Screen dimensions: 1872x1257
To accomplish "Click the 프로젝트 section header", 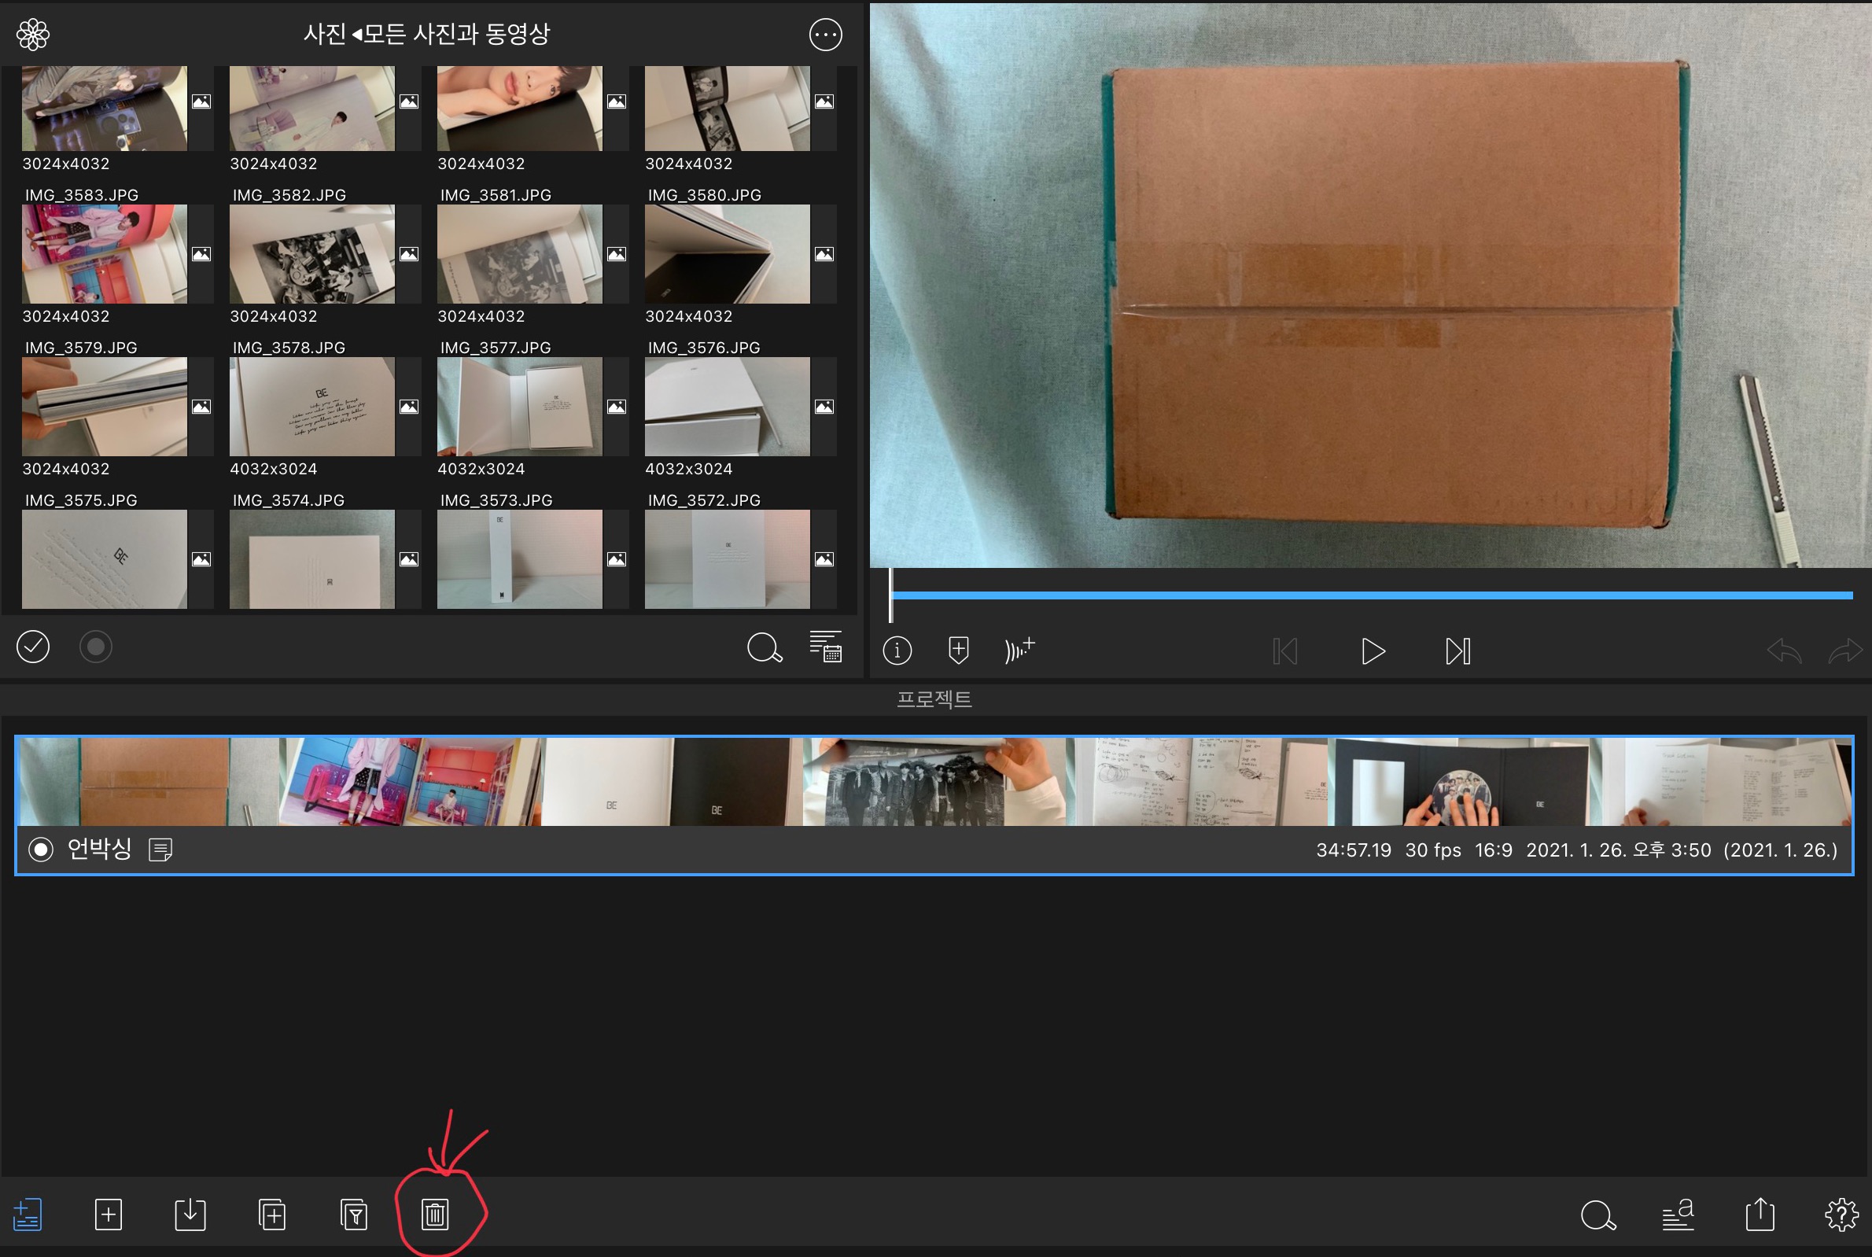I will (934, 699).
